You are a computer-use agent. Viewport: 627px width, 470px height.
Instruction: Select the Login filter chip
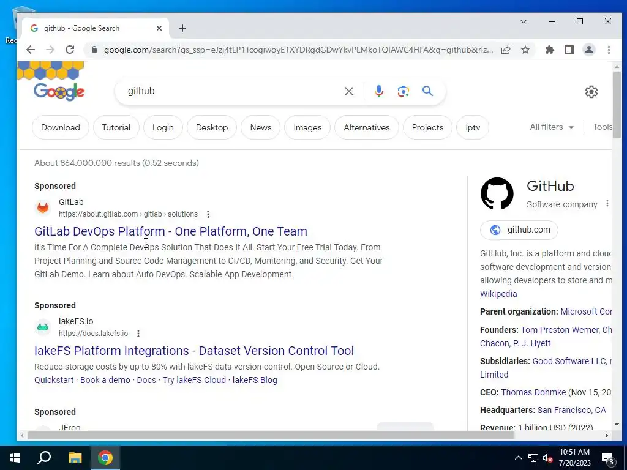pyautogui.click(x=163, y=127)
